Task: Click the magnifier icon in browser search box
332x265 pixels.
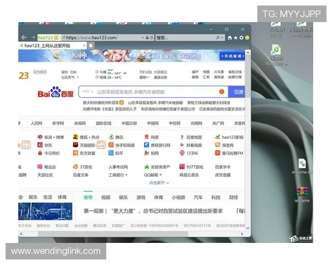Action: (217, 38)
